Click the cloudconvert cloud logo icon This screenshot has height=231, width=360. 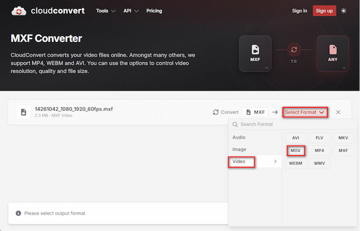click(19, 11)
